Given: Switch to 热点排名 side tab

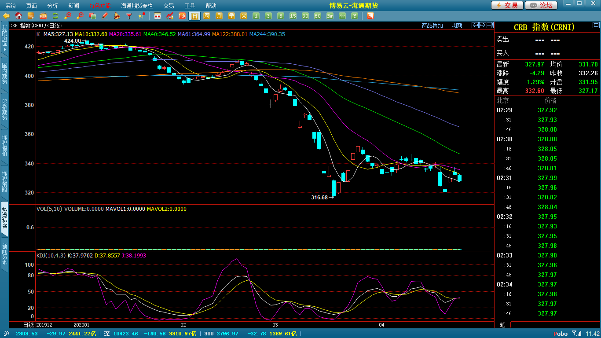Looking at the screenshot, I should coord(4,218).
